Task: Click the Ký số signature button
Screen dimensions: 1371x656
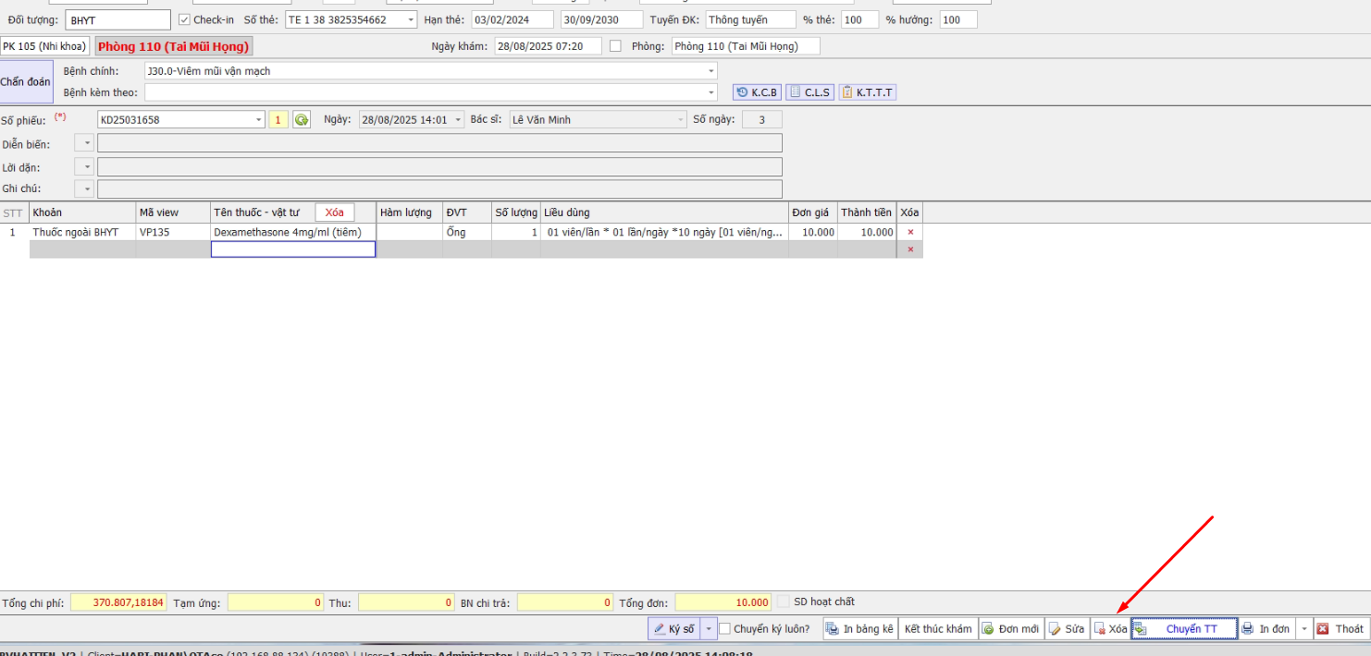Action: 673,629
